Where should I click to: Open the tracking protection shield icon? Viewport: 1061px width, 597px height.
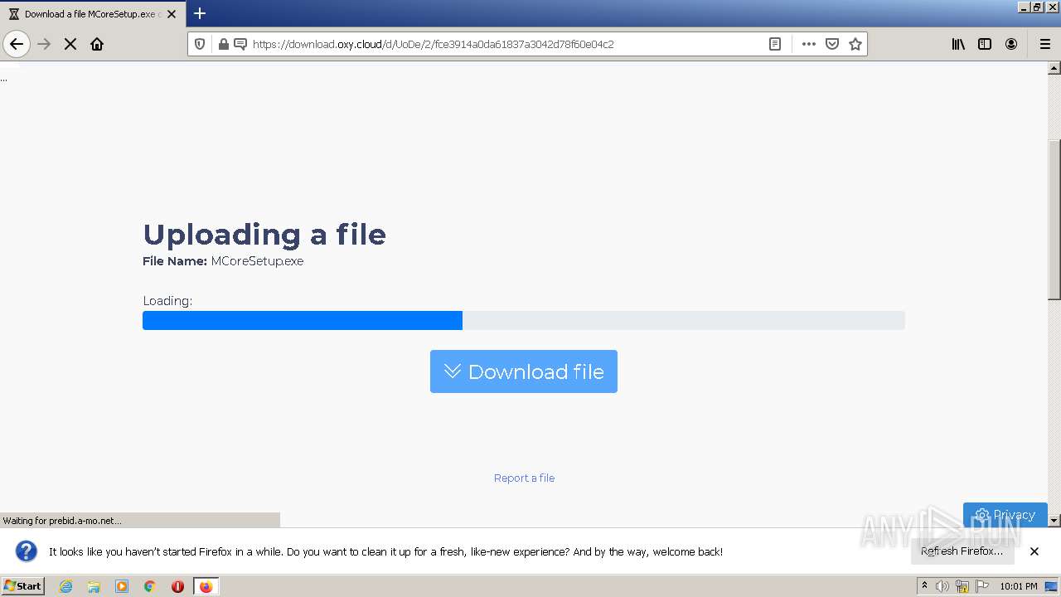pos(200,44)
